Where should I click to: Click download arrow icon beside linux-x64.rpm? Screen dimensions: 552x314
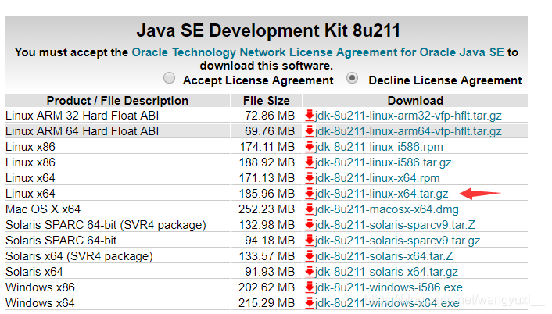pyautogui.click(x=310, y=178)
